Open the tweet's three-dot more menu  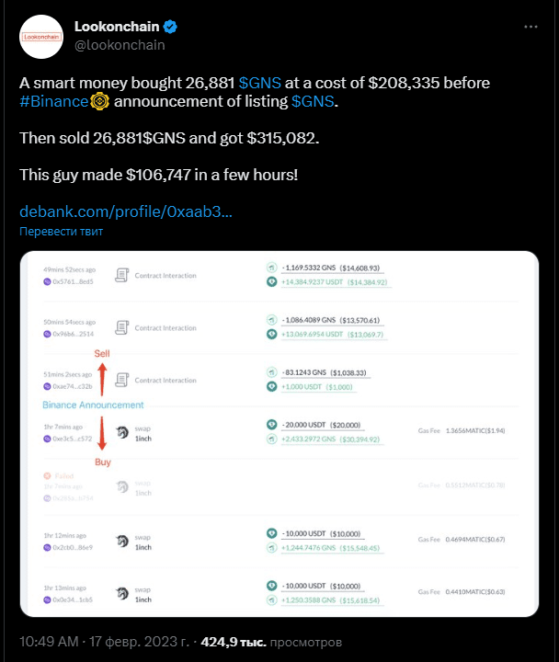tap(530, 27)
